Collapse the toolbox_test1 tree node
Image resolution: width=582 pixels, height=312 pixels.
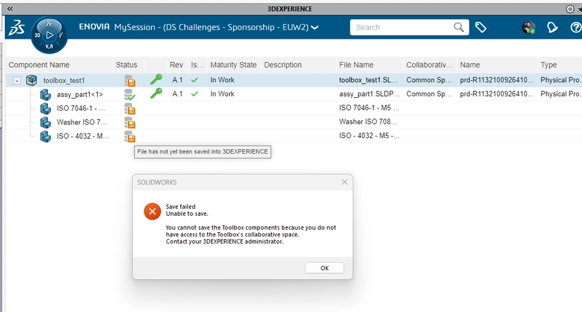click(x=17, y=80)
